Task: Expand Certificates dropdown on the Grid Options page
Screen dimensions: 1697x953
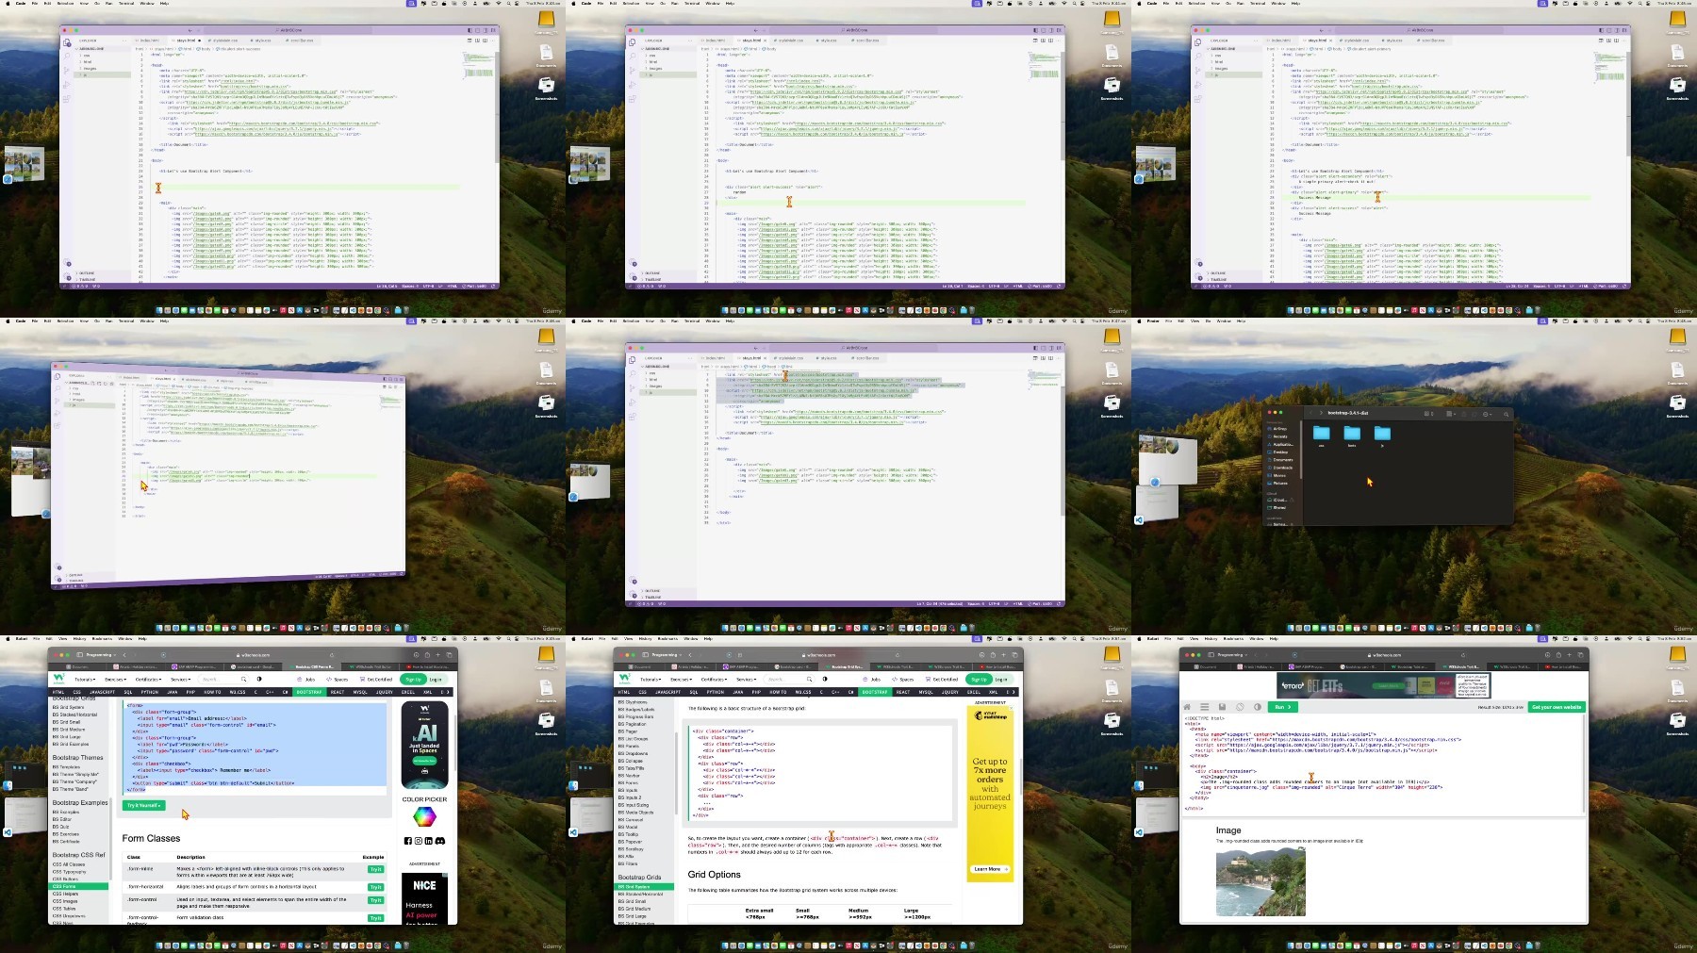Action: click(x=714, y=680)
